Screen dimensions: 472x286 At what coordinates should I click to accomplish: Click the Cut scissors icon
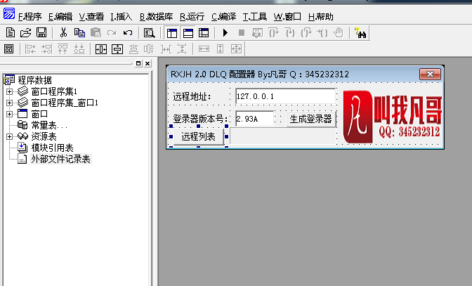tap(64, 32)
